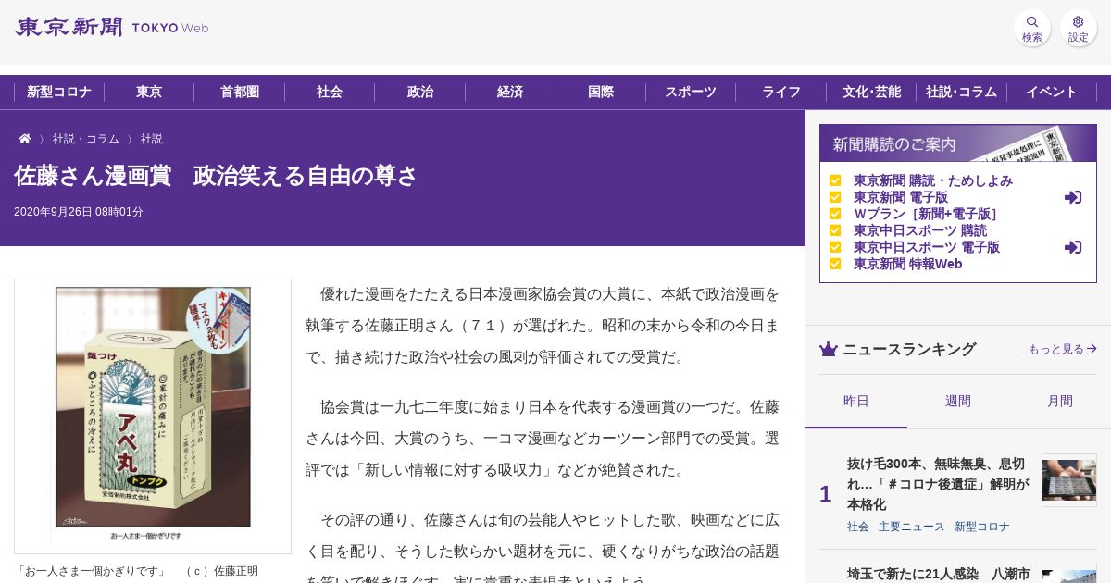Screen dimensions: 1111x583
Task: Click checkmark icon next to 東京中日スポーツ 購読
Action: tap(835, 230)
